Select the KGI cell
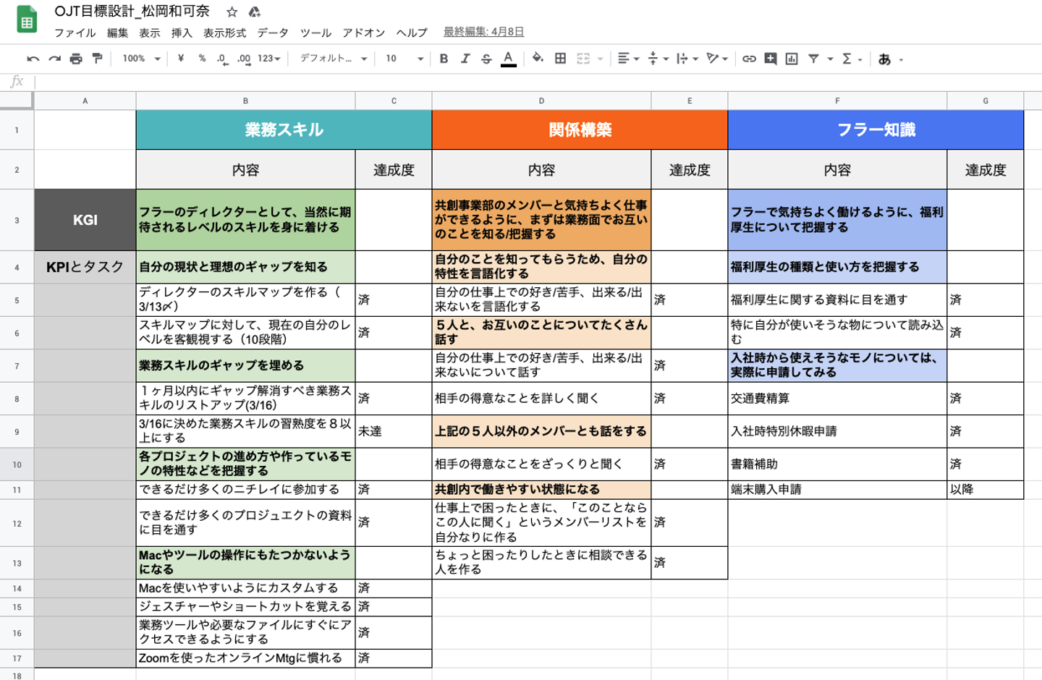The width and height of the screenshot is (1042, 680). click(x=85, y=221)
